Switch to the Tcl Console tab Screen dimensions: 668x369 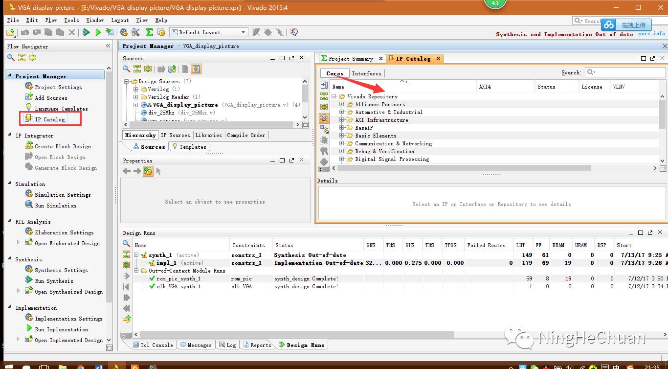coord(153,345)
